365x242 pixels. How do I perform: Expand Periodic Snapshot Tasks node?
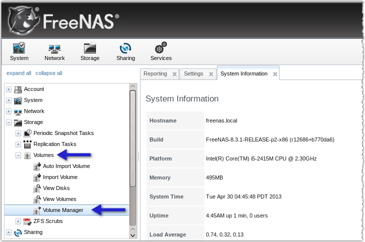click(x=18, y=133)
